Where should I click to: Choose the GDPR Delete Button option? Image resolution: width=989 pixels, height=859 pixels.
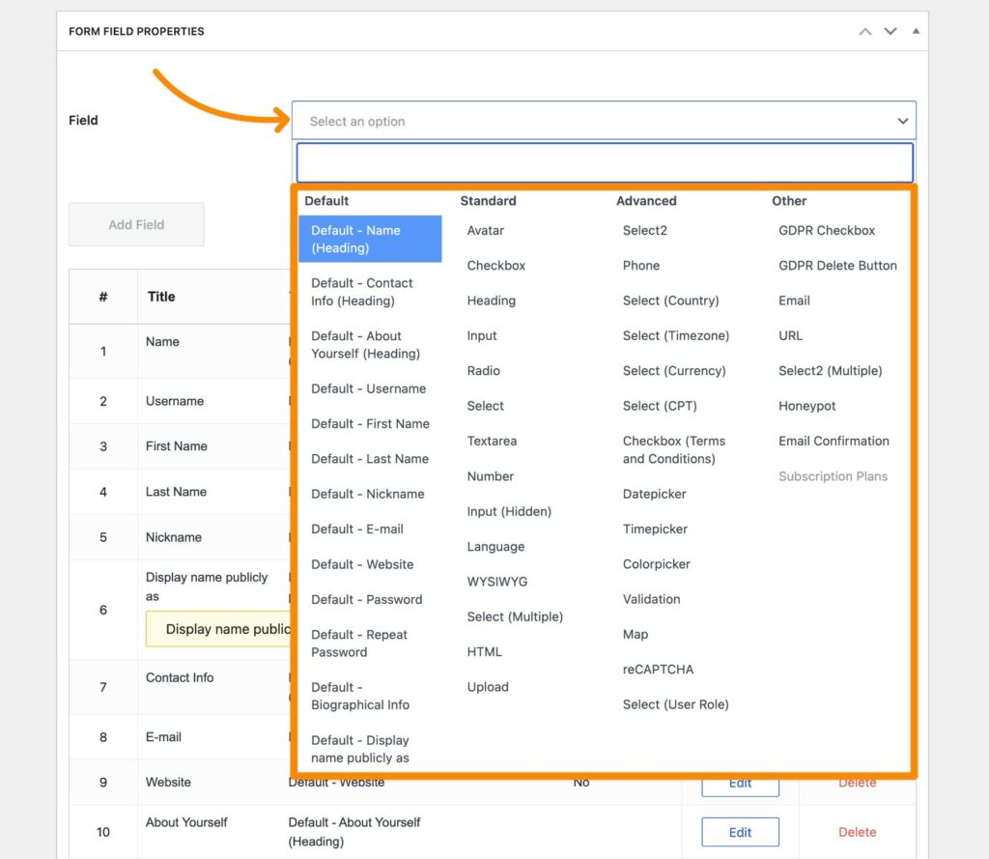coord(837,266)
